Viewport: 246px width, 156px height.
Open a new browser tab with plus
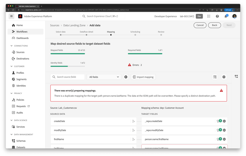(41, 6)
